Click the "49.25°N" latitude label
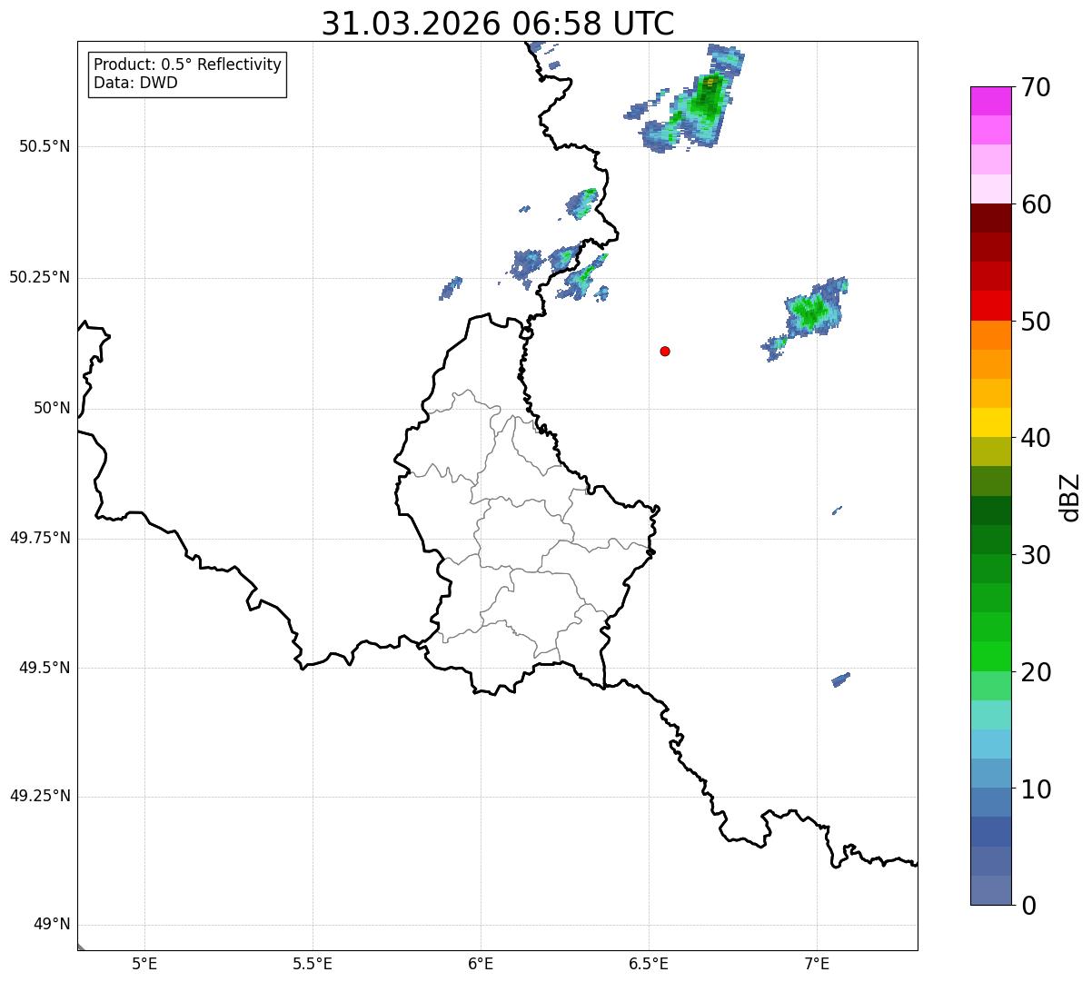This screenshot has width=1092, height=982. (x=40, y=797)
